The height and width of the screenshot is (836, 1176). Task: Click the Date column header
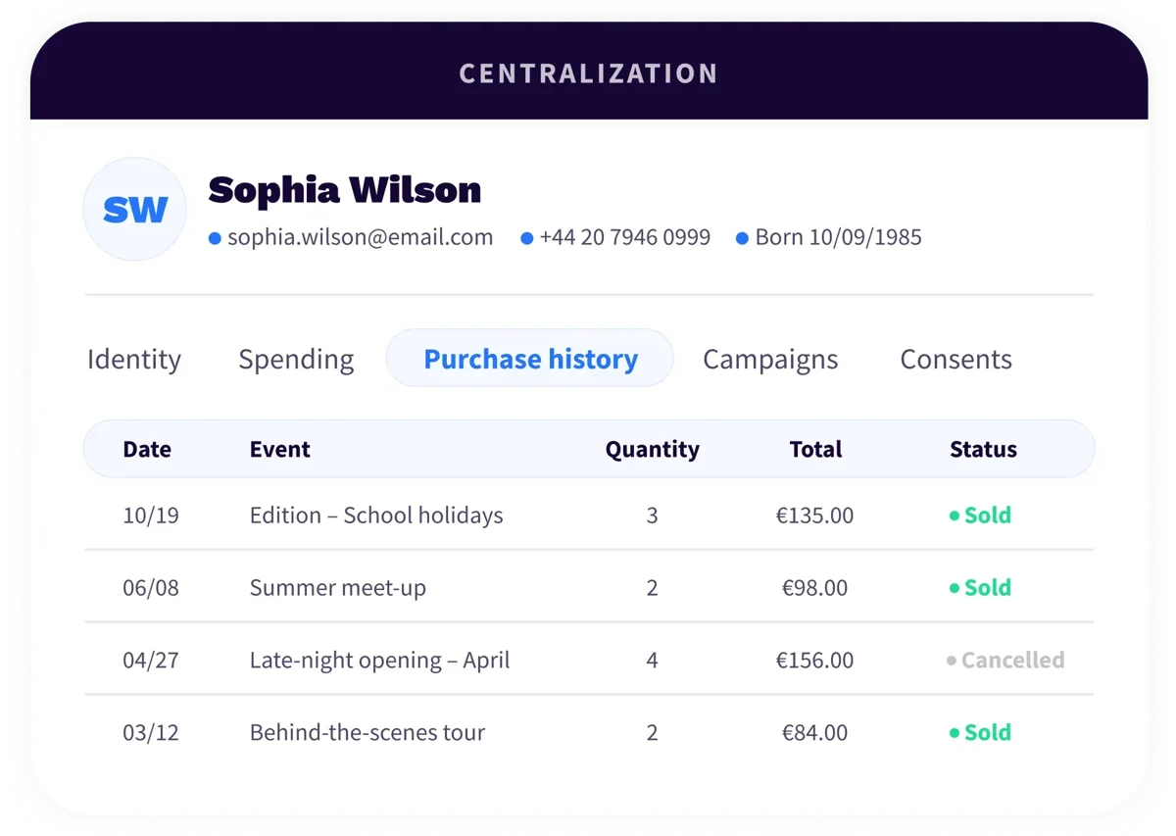tap(147, 449)
